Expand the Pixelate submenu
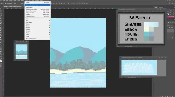 (38, 28)
